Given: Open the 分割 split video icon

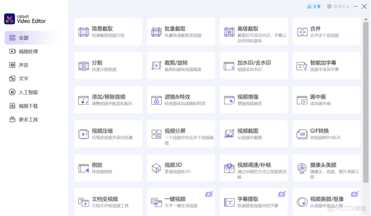Looking at the screenshot, I should (x=83, y=66).
